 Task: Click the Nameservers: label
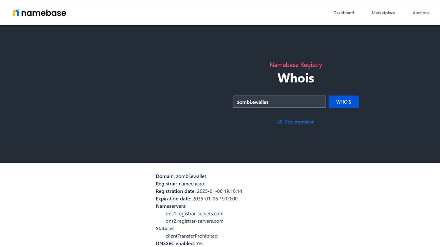click(171, 206)
